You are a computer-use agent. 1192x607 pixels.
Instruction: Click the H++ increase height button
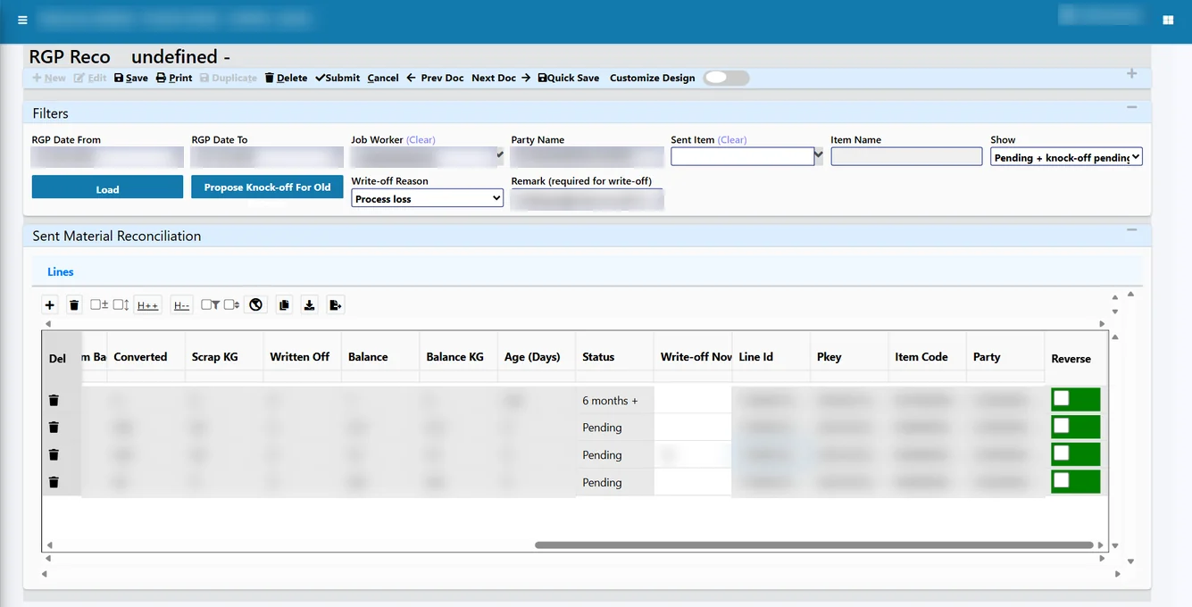click(147, 305)
